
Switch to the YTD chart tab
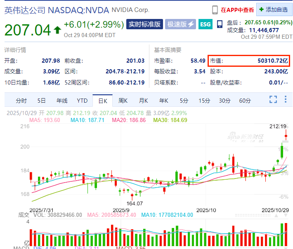pyautogui.click(x=82, y=101)
